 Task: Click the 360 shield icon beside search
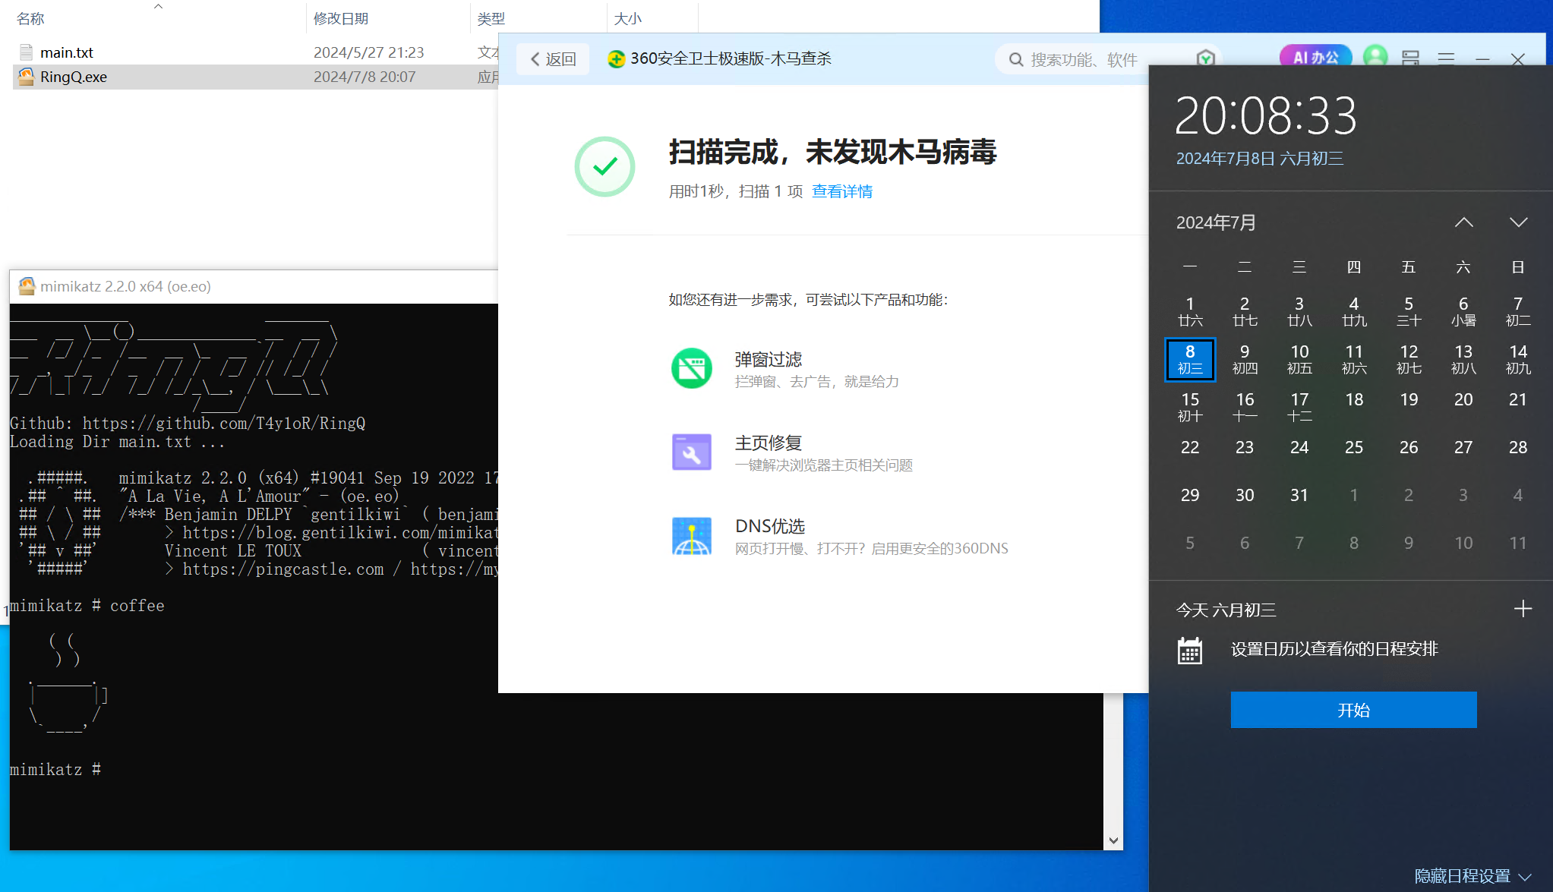click(x=1205, y=58)
